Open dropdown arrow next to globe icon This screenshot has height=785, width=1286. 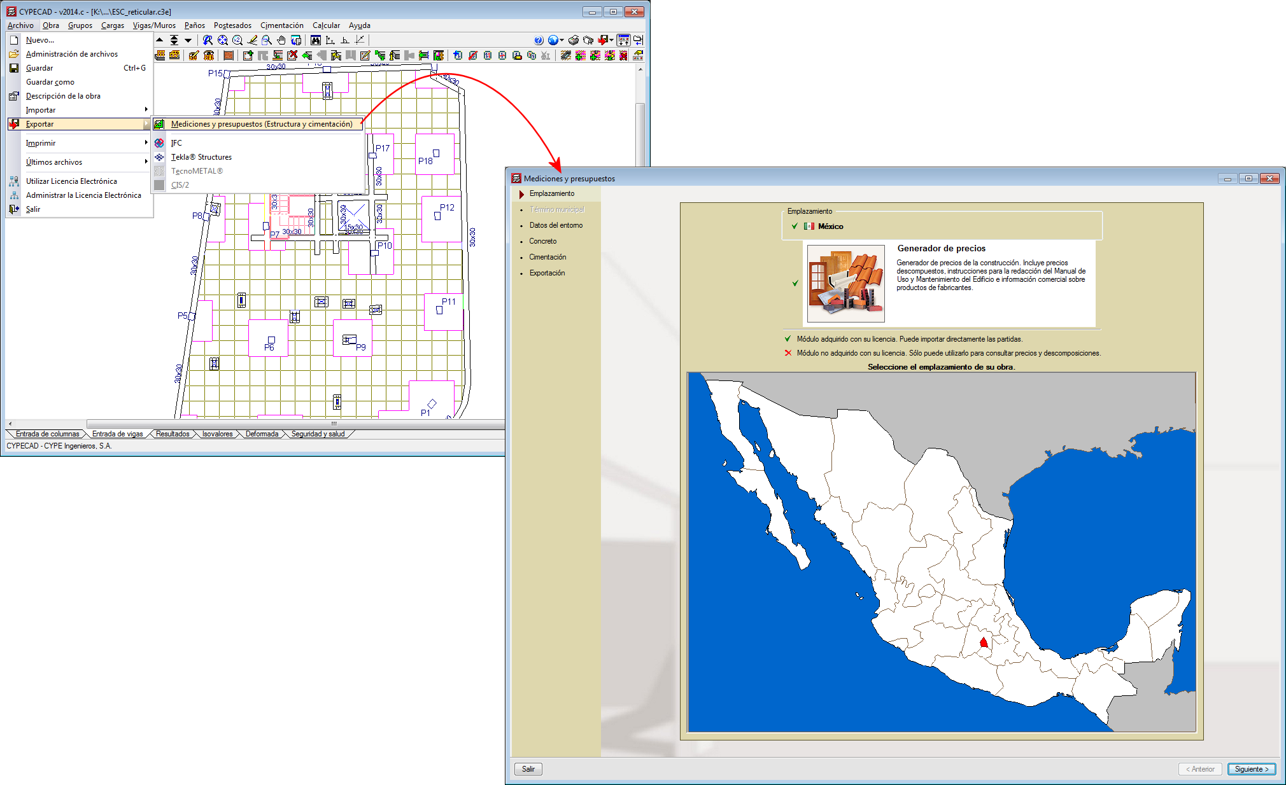coord(562,40)
